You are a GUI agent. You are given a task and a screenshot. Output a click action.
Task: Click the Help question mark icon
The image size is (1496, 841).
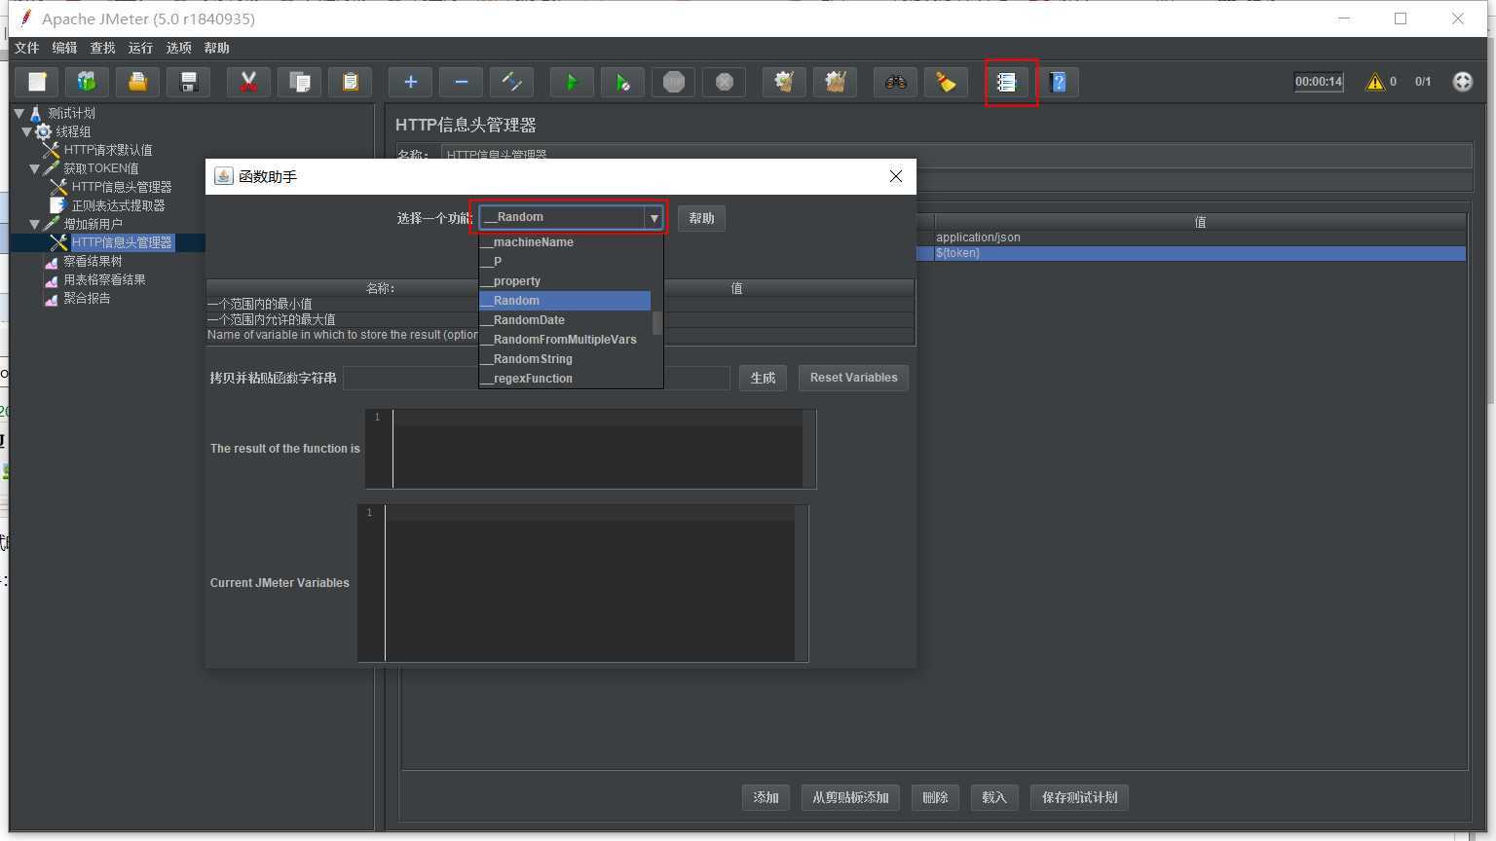1059,82
